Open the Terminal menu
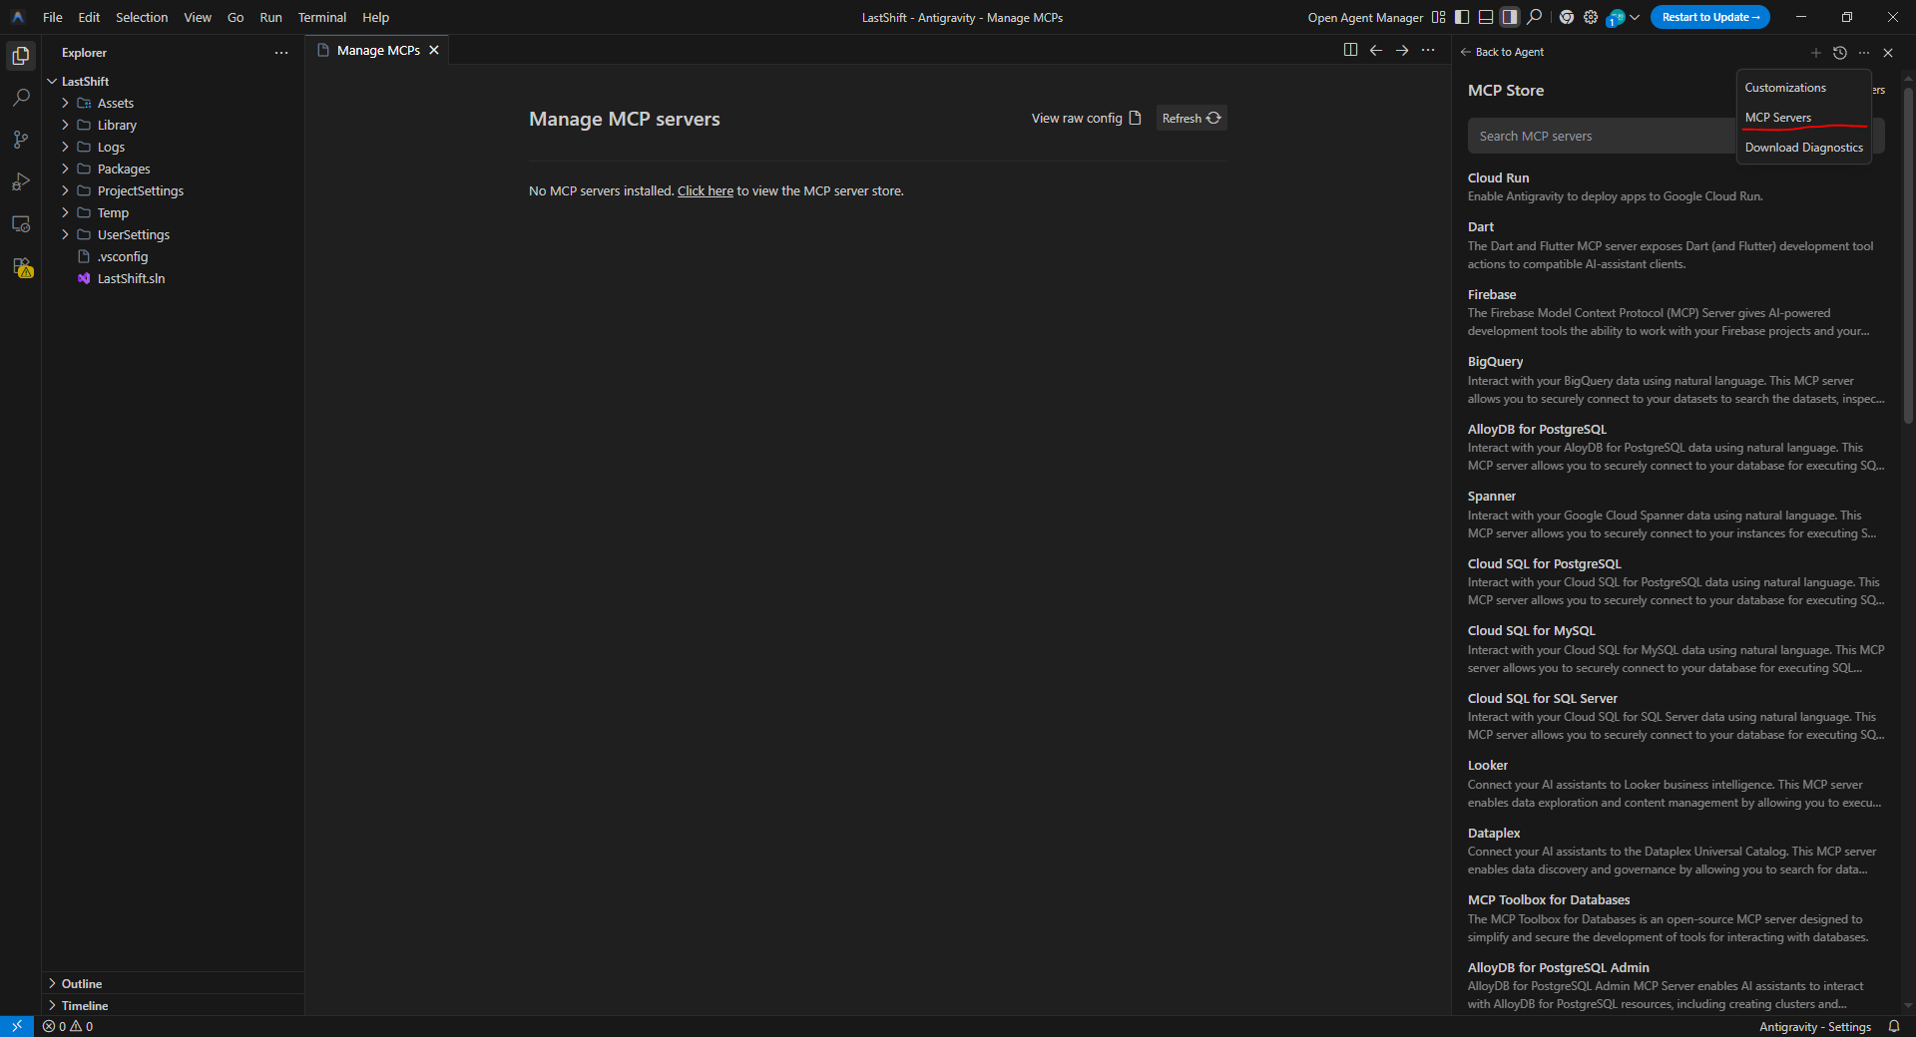 click(x=322, y=17)
